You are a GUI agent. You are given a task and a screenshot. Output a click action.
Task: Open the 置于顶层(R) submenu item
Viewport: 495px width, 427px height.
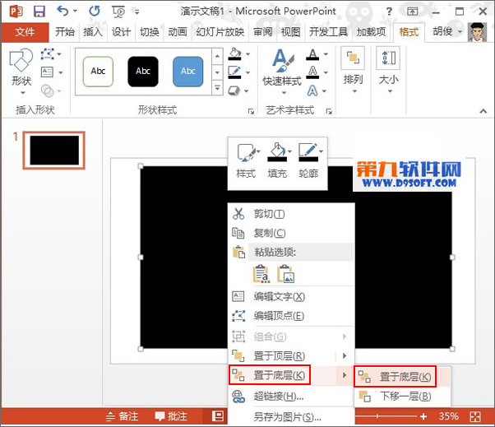click(x=291, y=356)
